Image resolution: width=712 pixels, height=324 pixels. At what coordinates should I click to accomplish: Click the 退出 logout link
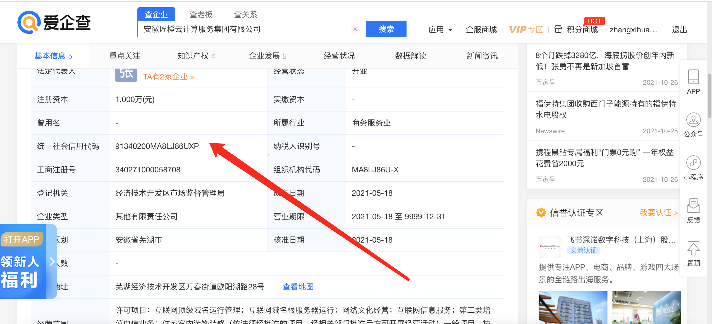(679, 30)
